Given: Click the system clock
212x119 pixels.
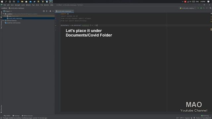Looking at the screenshot, I should pos(203,2).
